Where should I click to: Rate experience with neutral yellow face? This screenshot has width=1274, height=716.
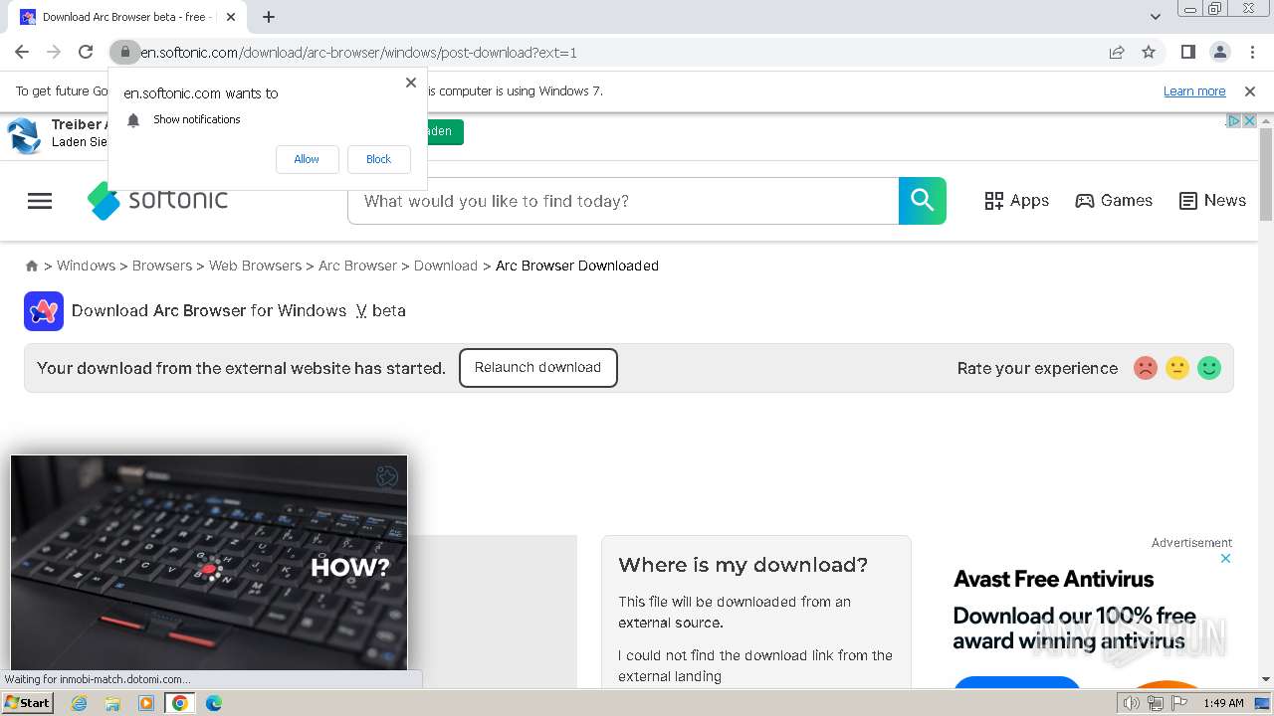pyautogui.click(x=1177, y=368)
